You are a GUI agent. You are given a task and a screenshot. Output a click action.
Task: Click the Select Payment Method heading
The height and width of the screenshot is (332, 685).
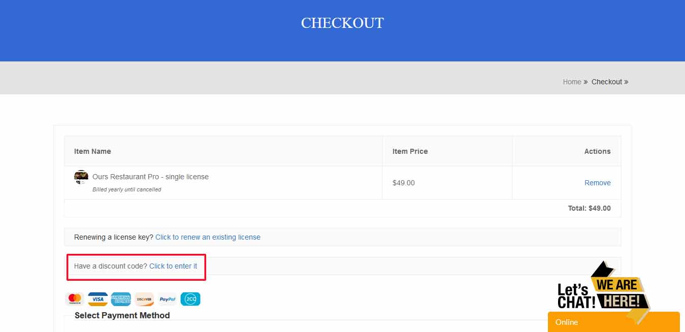coord(122,315)
